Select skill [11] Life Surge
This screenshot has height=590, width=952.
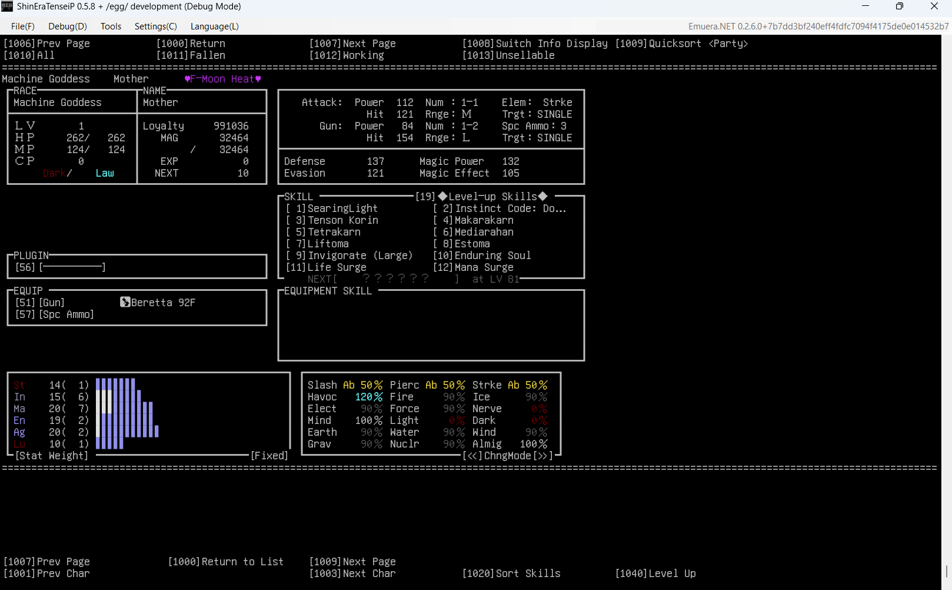(326, 267)
